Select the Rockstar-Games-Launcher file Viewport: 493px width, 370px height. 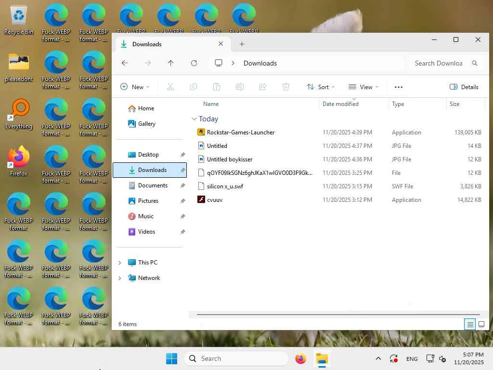tap(339, 132)
